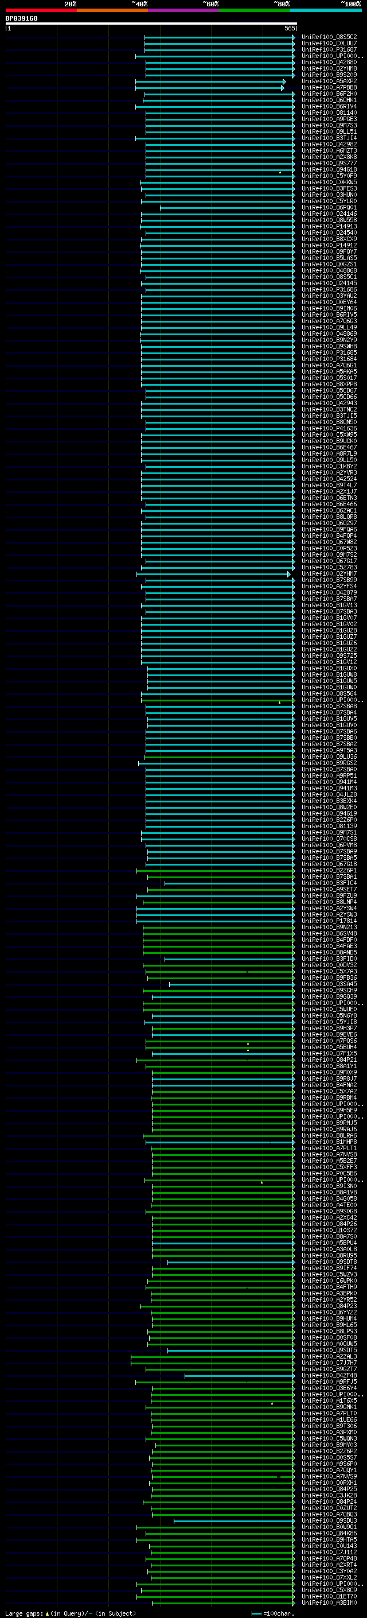The height and width of the screenshot is (1618, 367).
Task: Open hit UniRef100_P31687
Action: tap(329, 49)
